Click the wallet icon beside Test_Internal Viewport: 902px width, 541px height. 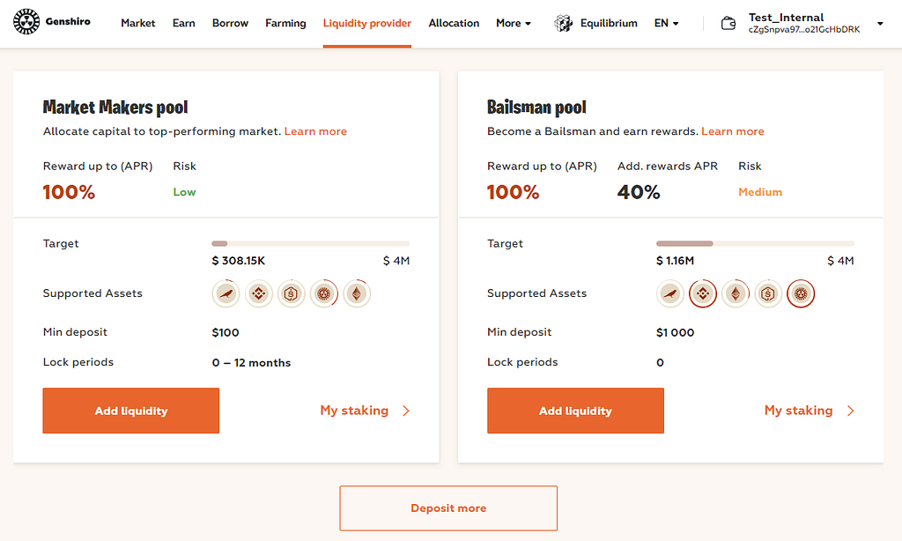pos(728,24)
